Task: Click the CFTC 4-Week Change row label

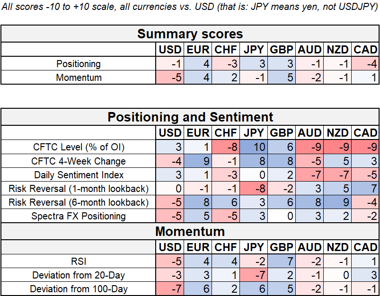Action: point(79,161)
